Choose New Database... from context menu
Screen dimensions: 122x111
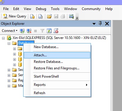click(57, 47)
